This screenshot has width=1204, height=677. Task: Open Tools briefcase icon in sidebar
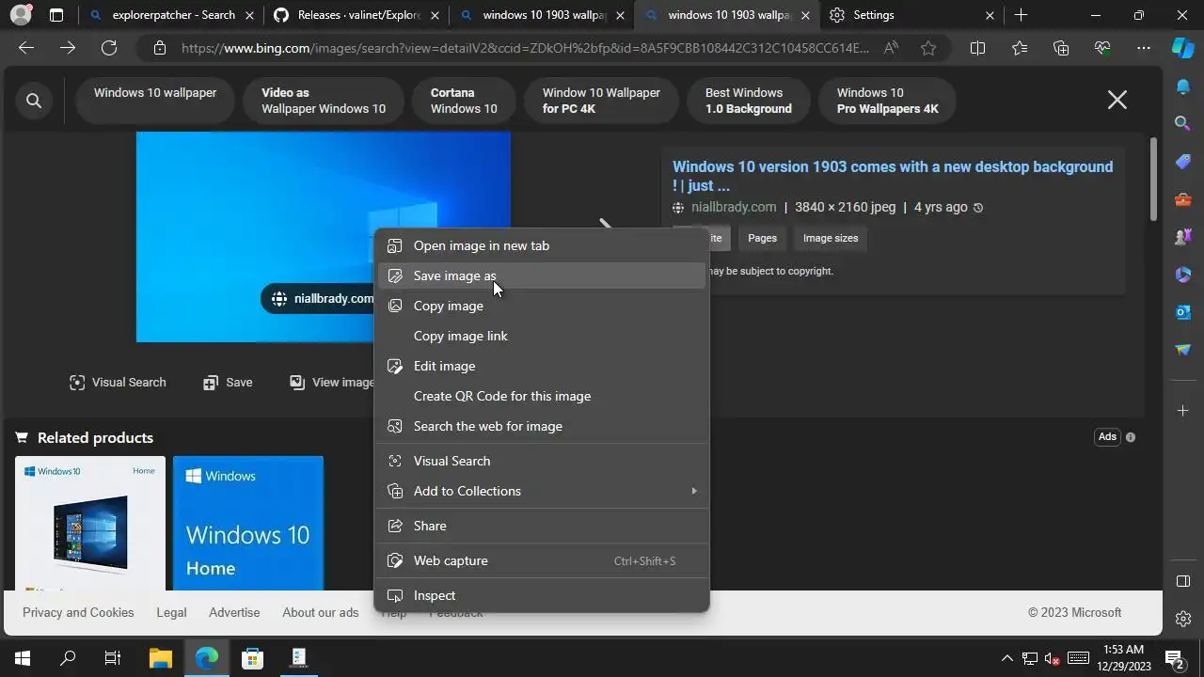click(x=1183, y=199)
